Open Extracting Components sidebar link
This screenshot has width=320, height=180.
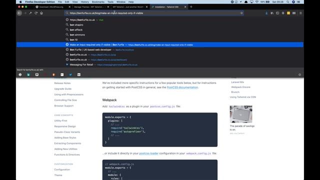coord(67,143)
